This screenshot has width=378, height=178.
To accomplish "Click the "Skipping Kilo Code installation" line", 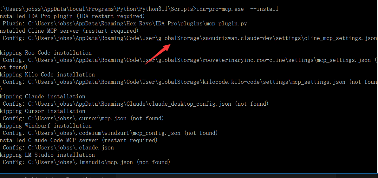I will 47,75.
